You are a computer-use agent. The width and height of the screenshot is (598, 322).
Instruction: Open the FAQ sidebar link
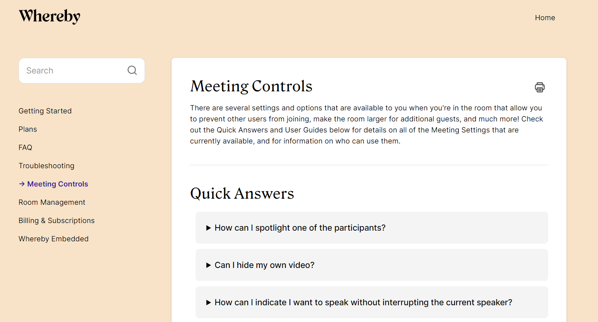coord(25,147)
